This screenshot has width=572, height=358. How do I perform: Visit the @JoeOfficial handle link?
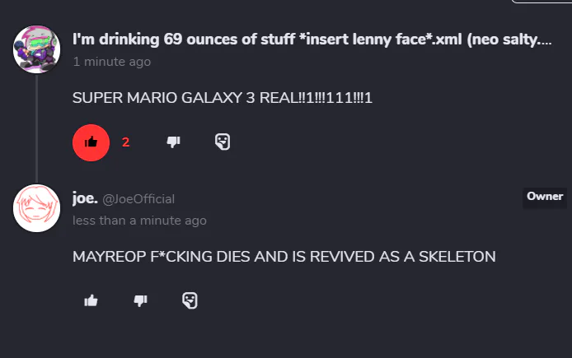(x=138, y=198)
